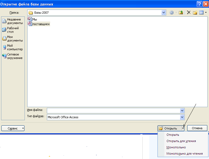Expand the Папка folder dropdown
Image resolution: width=209 pixels, height=159 pixels.
pos(163,13)
